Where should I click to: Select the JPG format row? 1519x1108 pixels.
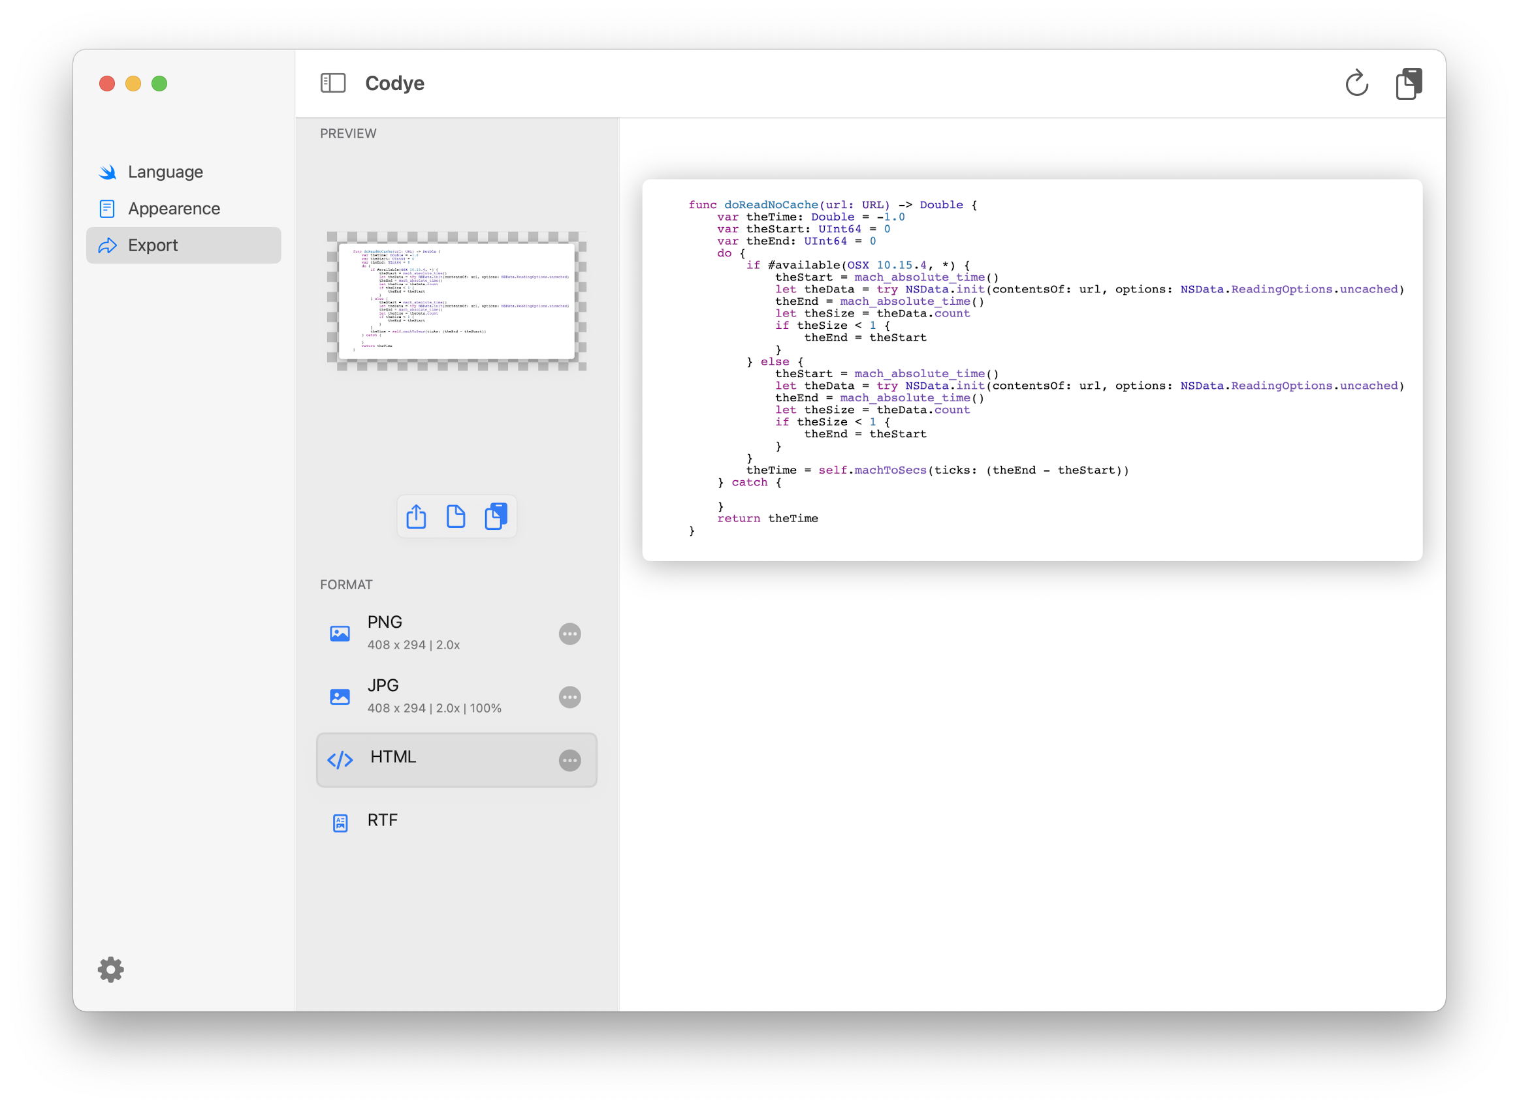tap(456, 697)
